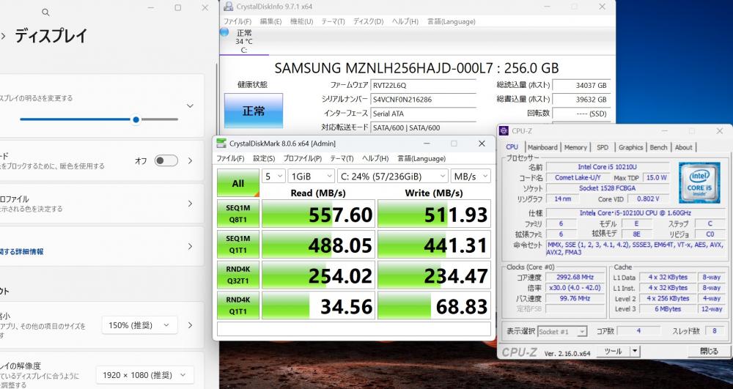The height and width of the screenshot is (389, 733).
Task: Click the Intel Core i5 logo in CPU-Z
Action: pyautogui.click(x=699, y=182)
